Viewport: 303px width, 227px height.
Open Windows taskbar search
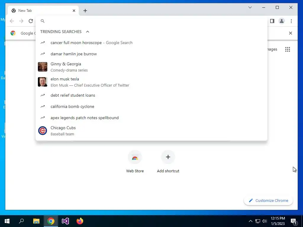coord(21,221)
